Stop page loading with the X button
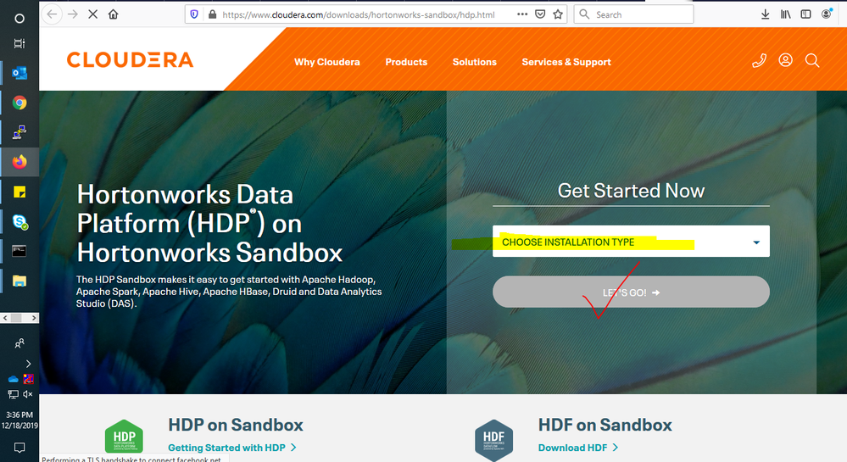This screenshot has width=847, height=462. coord(93,14)
